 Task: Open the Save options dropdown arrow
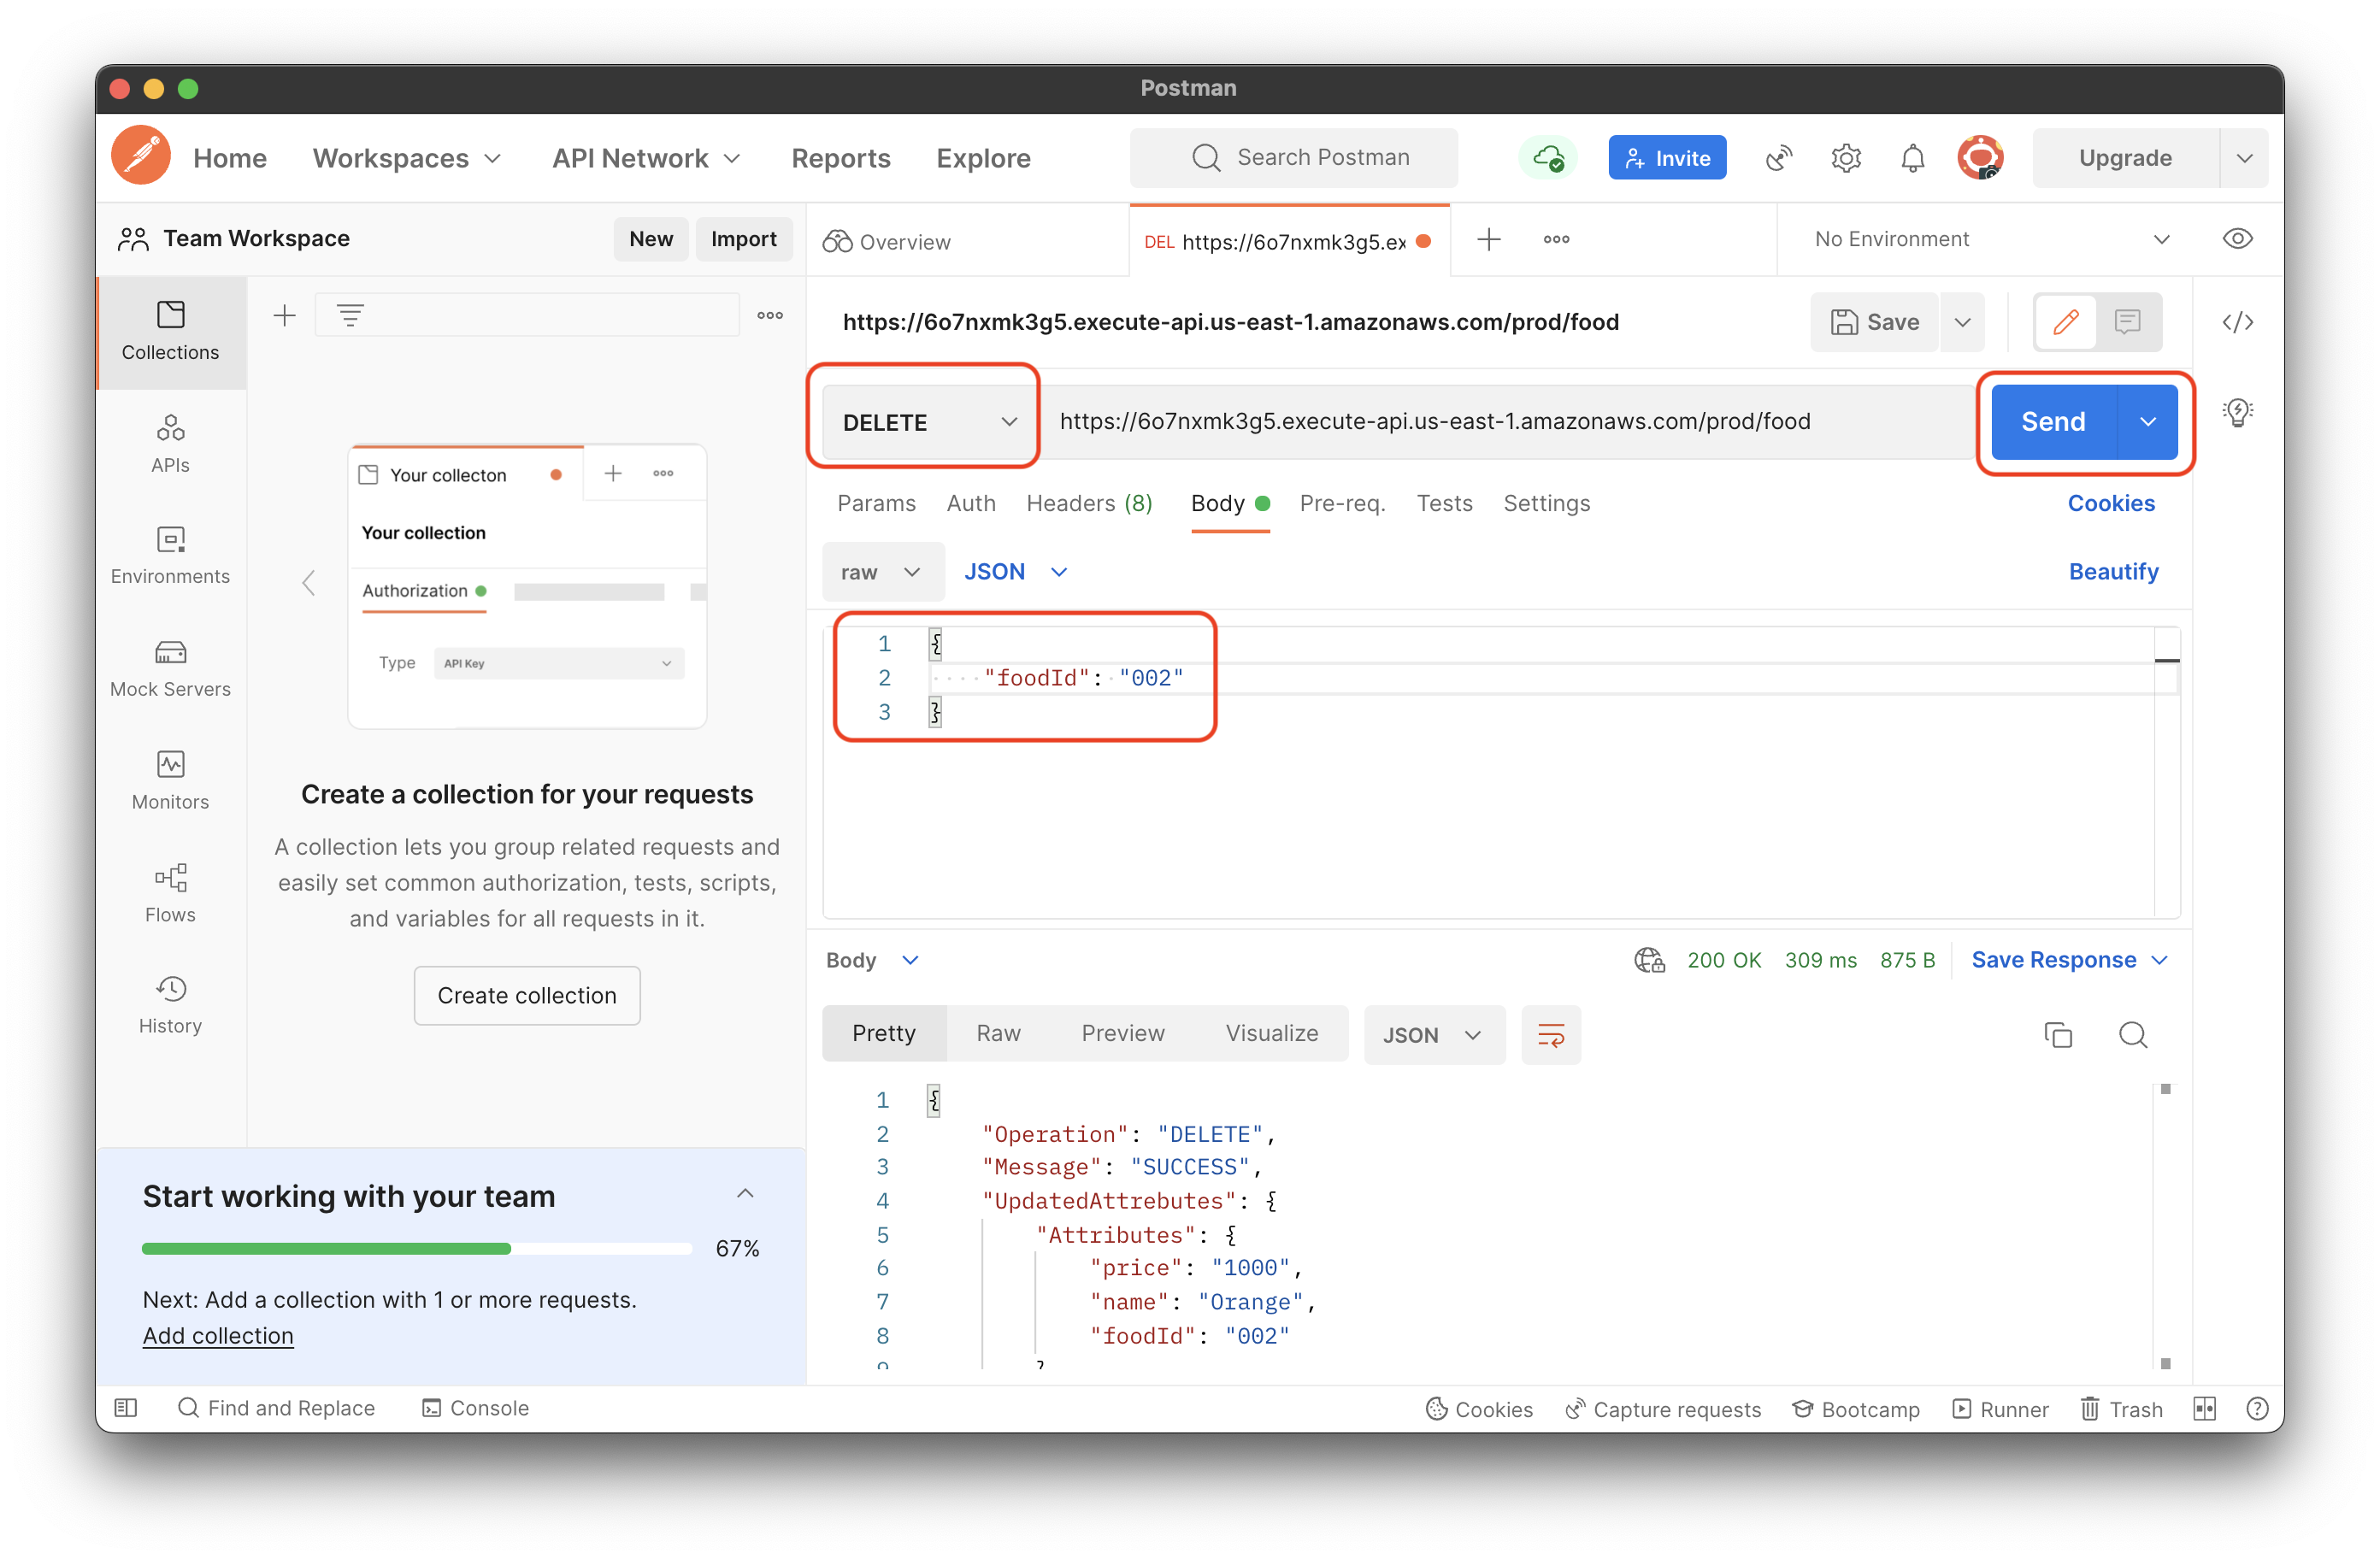pos(1962,322)
